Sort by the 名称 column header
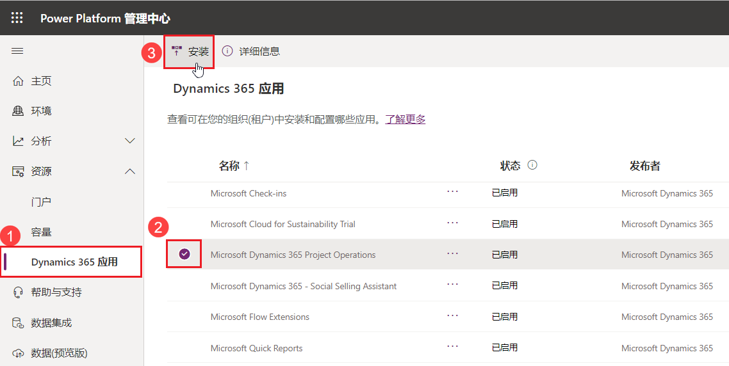729x366 pixels. coord(229,166)
